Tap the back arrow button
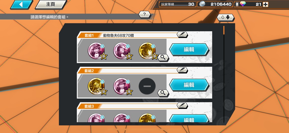This screenshot has width=289, height=133. 22,5
